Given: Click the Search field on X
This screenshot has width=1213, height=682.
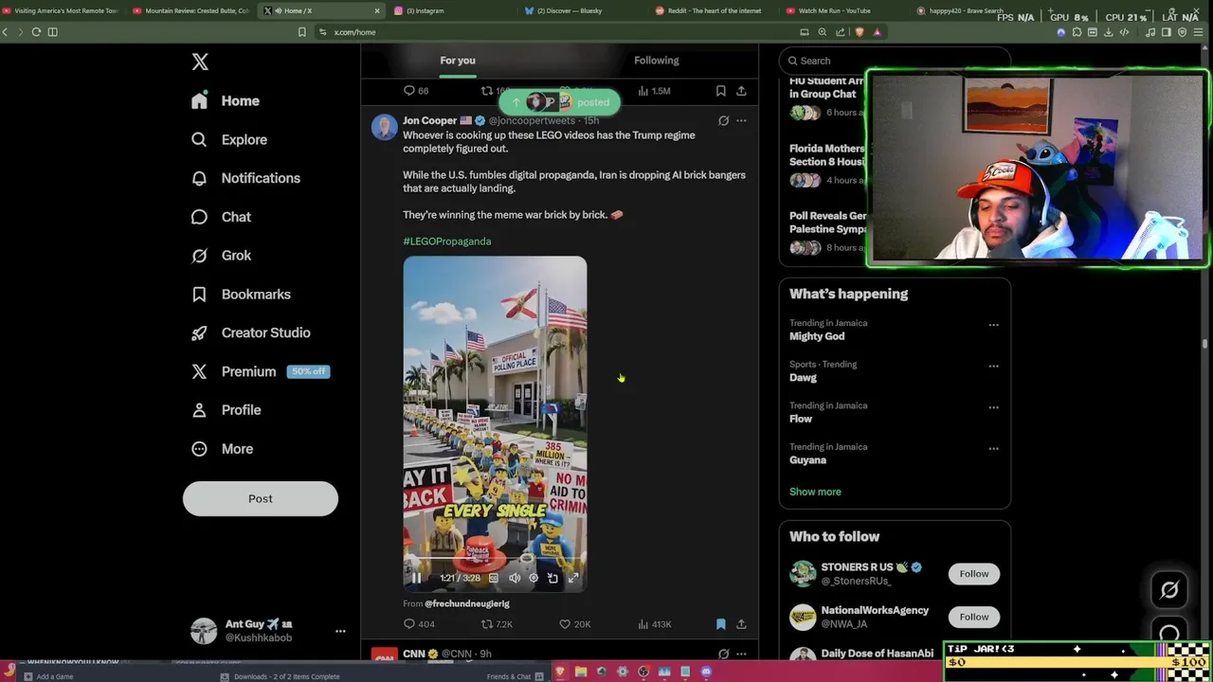Looking at the screenshot, I should [895, 61].
